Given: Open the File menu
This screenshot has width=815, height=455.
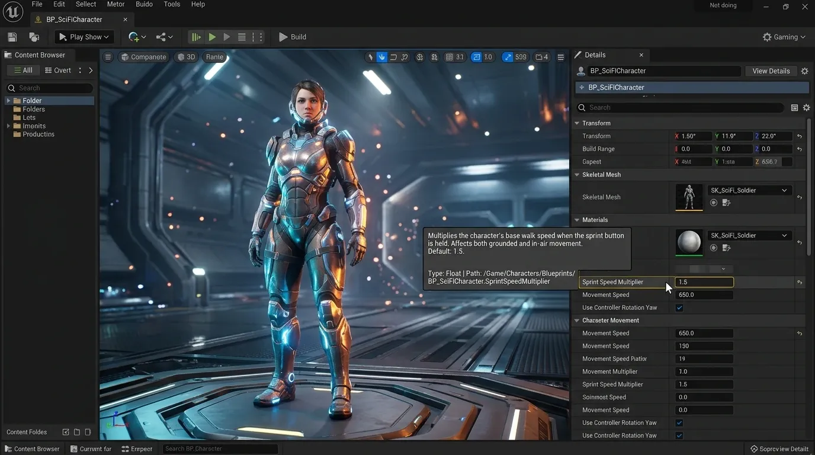Looking at the screenshot, I should 37,4.
